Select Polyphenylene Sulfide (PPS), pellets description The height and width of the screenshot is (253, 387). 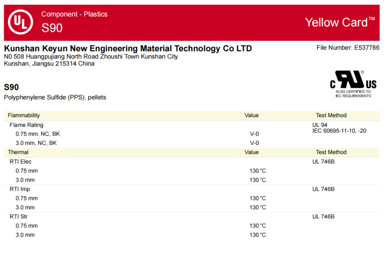tap(55, 97)
